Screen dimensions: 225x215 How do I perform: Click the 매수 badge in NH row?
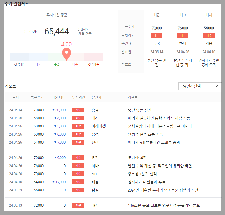(x=78, y=174)
